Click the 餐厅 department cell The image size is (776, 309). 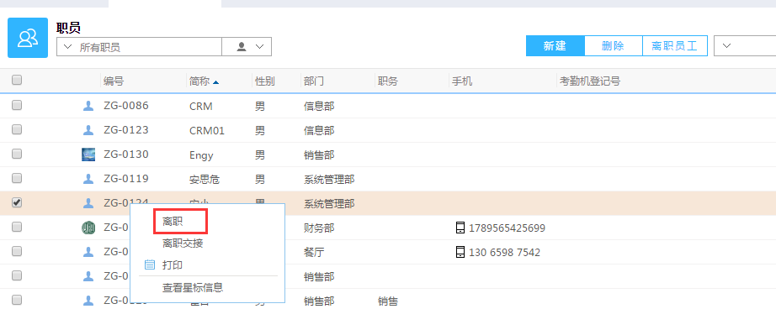coord(314,252)
